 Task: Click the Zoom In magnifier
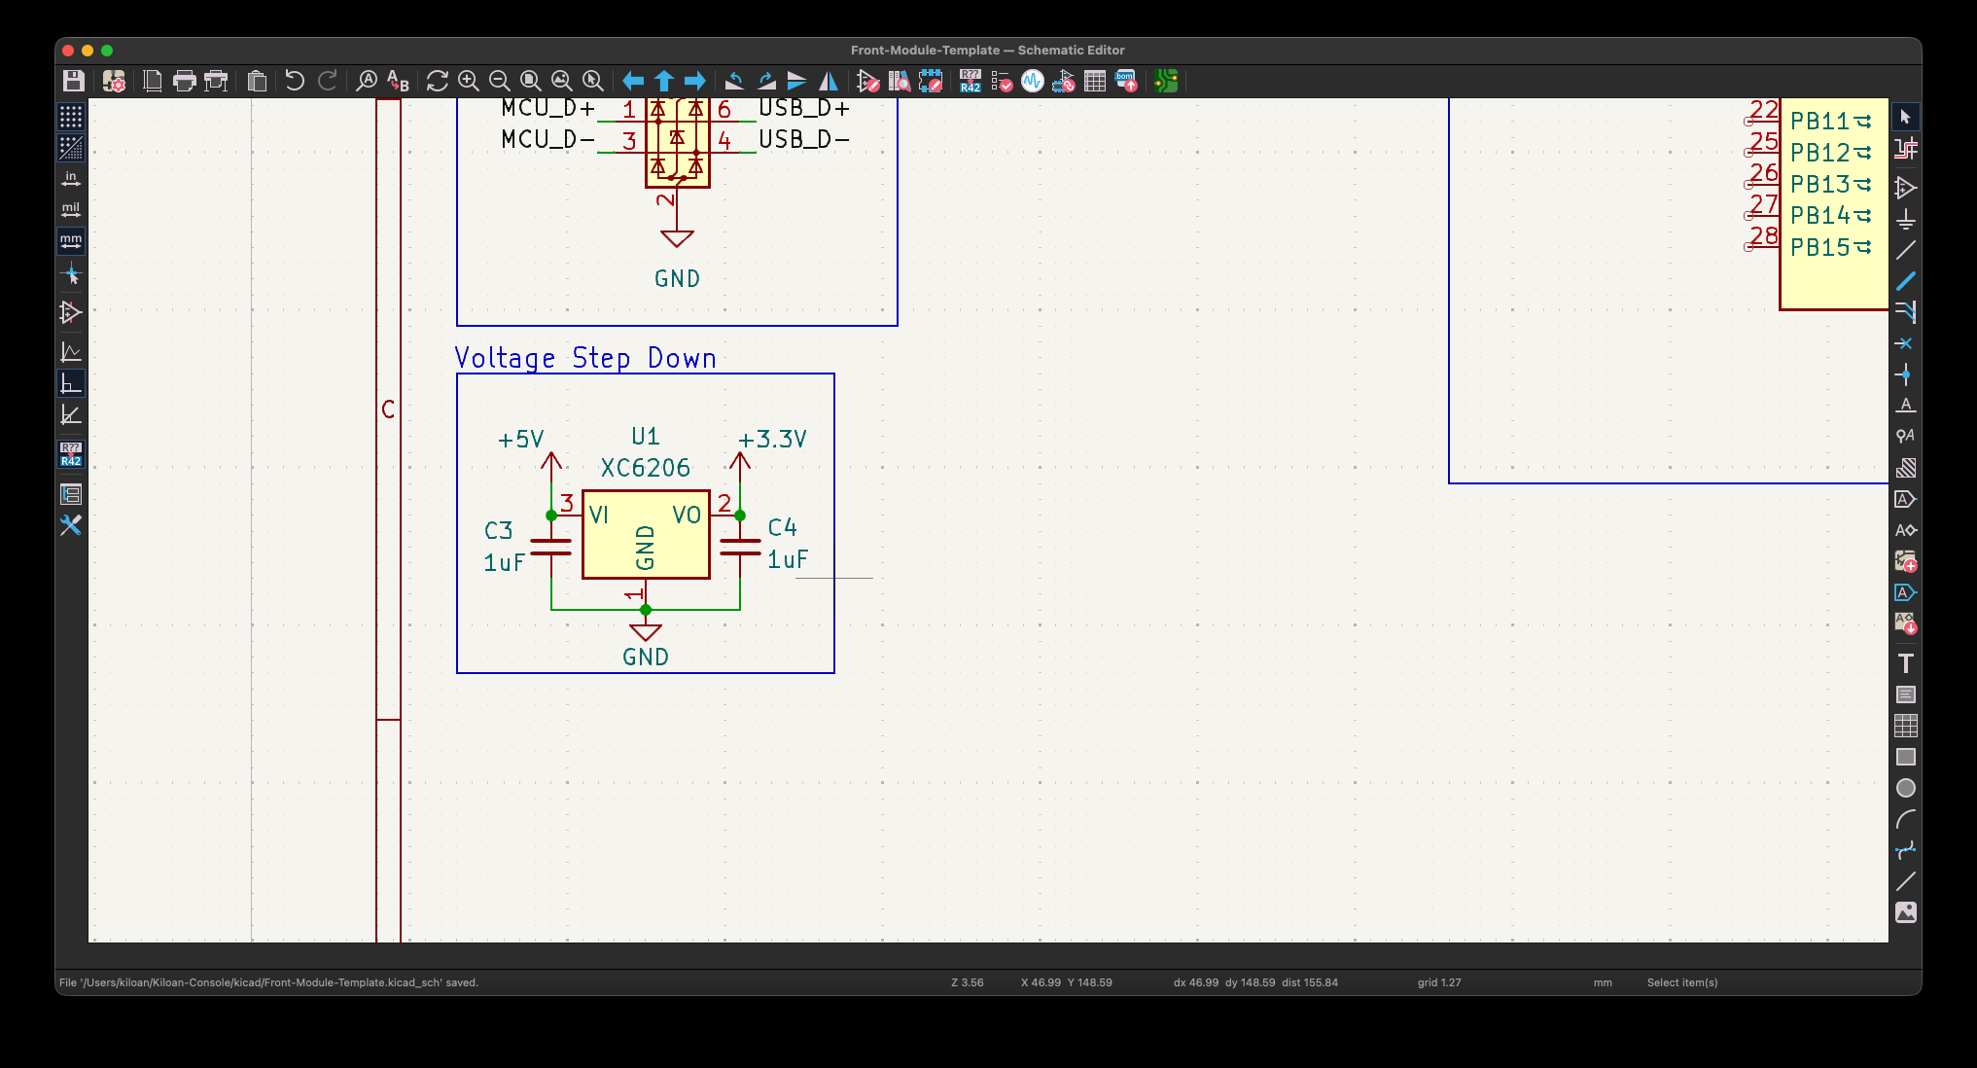[x=469, y=81]
